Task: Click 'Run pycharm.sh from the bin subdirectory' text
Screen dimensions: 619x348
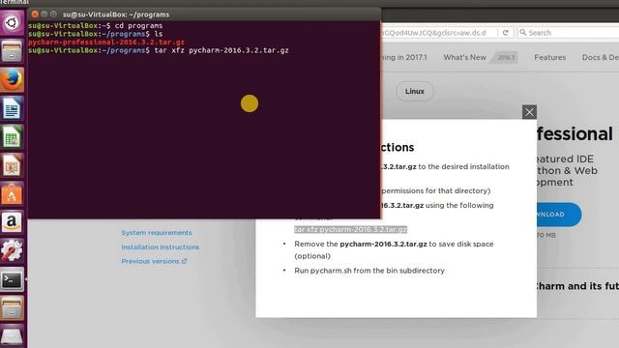Action: 369,271
